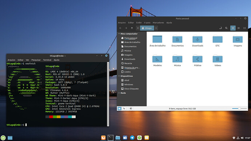The height and width of the screenshot is (141, 251).
Task: Open Telegram from the taskbar
Action: (x=132, y=138)
